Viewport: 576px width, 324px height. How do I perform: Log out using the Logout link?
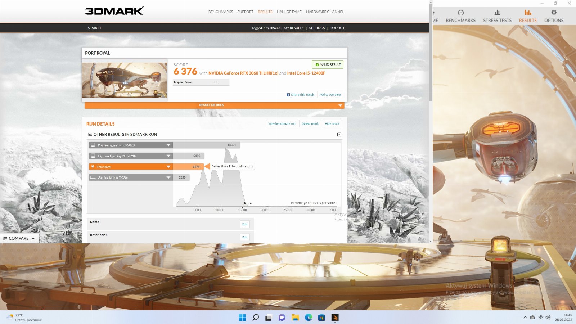(x=337, y=28)
